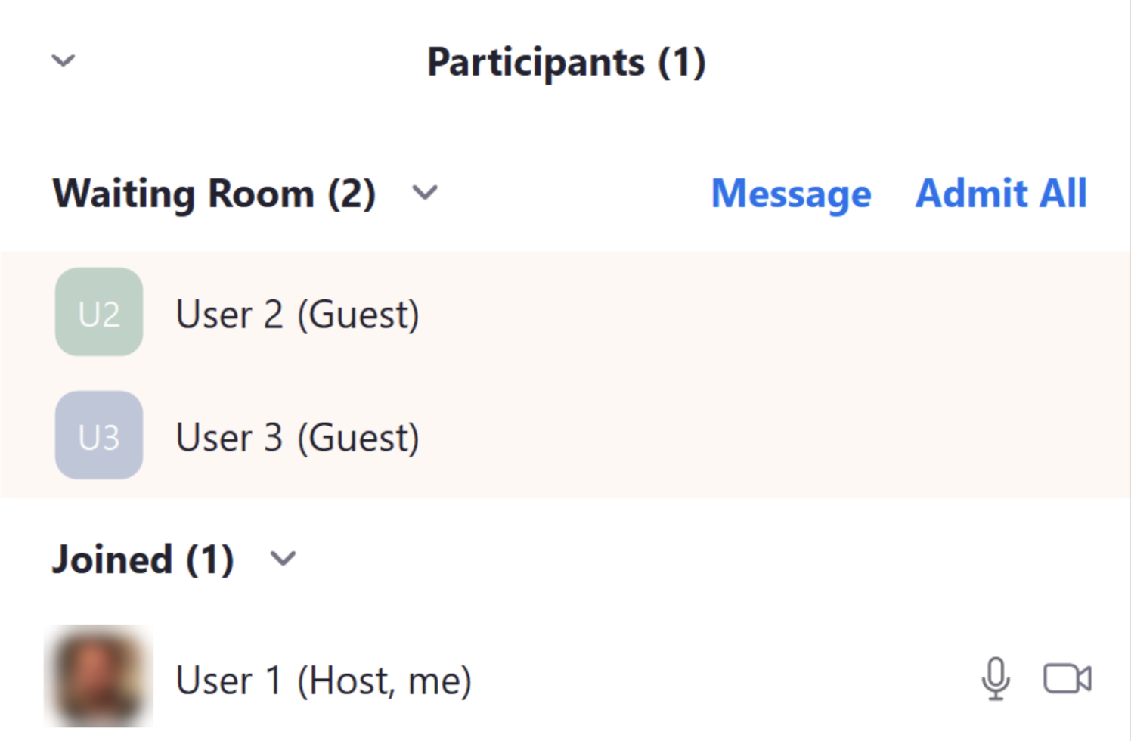Click the Joined (1) heading

[x=143, y=560]
